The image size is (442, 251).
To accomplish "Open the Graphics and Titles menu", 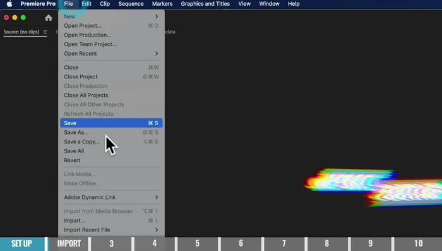I will pyautogui.click(x=205, y=4).
